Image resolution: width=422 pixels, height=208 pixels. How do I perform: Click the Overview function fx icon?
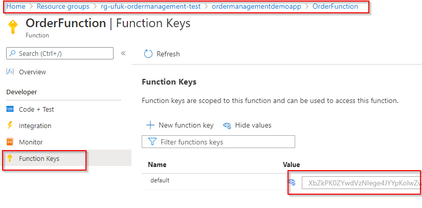pyautogui.click(x=10, y=72)
